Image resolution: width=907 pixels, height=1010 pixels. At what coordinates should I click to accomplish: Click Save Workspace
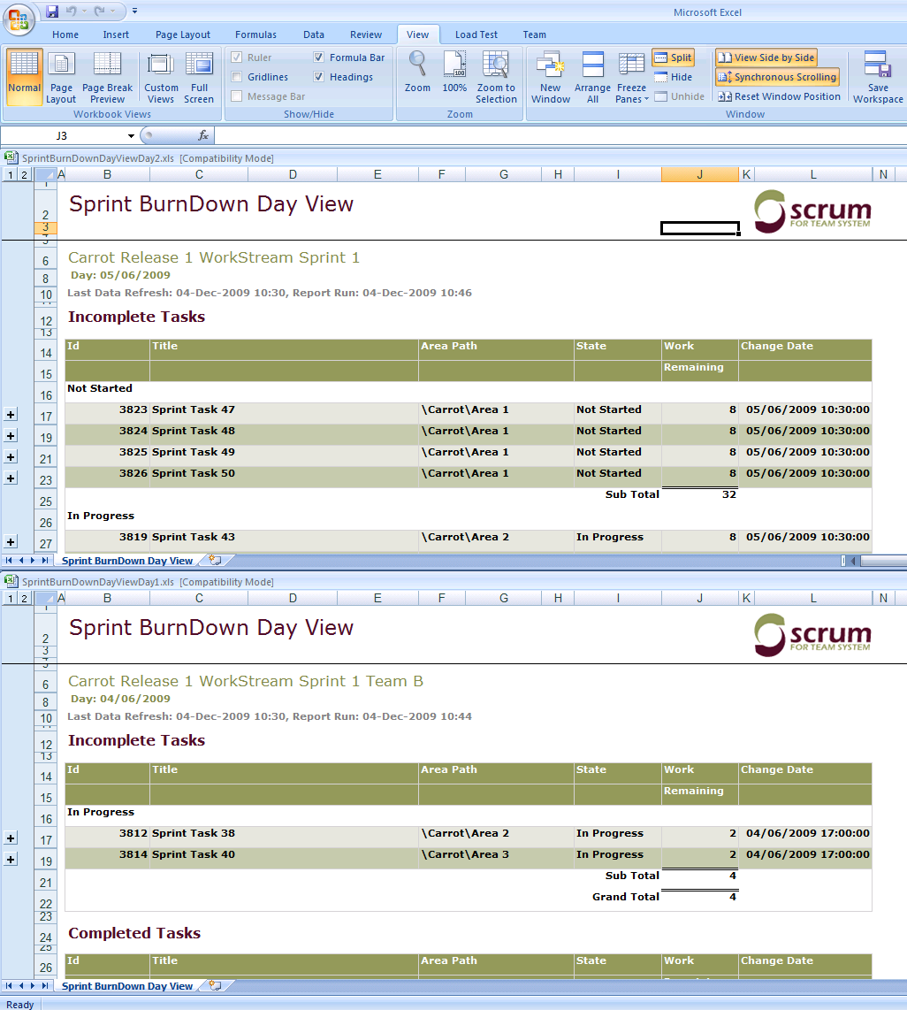coord(878,77)
